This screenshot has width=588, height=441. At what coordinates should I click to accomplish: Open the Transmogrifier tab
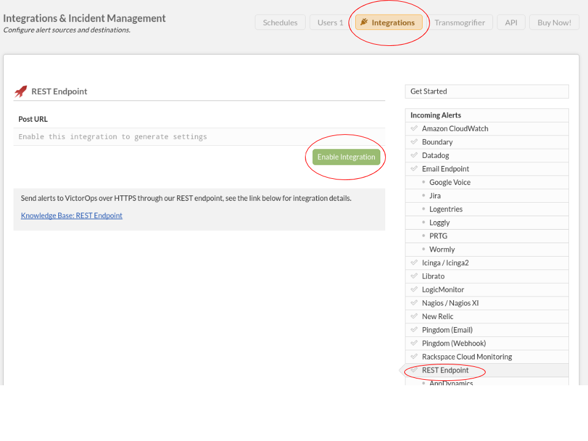click(x=459, y=23)
